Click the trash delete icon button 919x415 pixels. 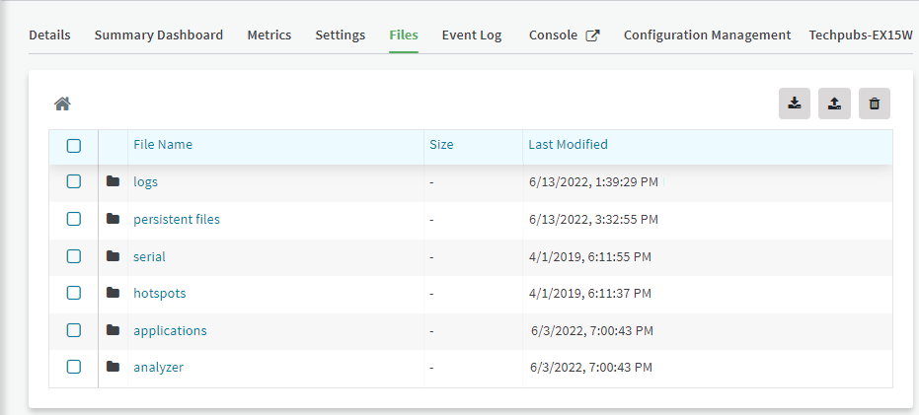[875, 104]
